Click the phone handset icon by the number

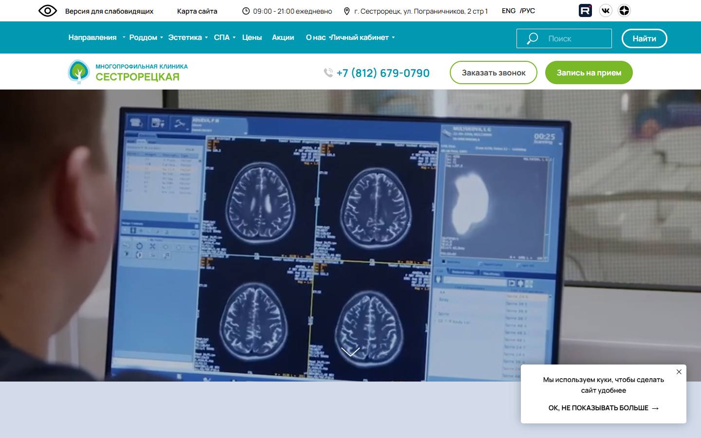coord(329,73)
